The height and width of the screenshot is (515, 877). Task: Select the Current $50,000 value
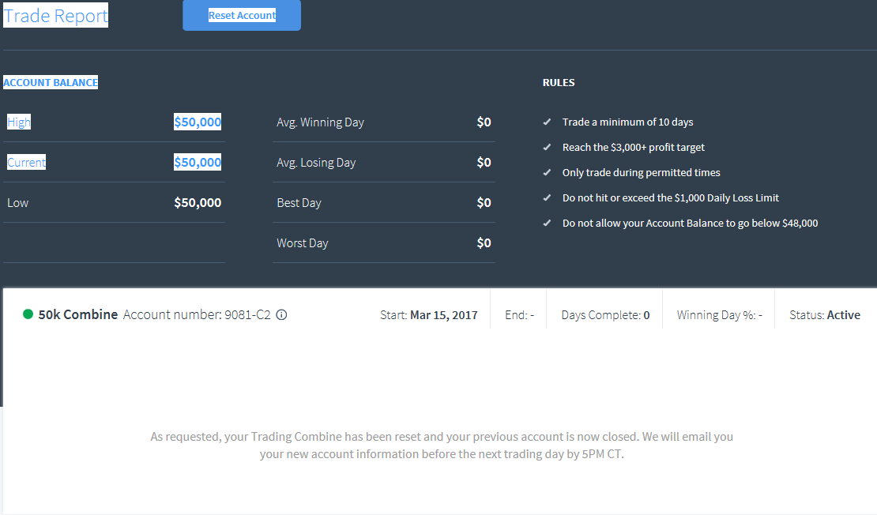pyautogui.click(x=198, y=162)
